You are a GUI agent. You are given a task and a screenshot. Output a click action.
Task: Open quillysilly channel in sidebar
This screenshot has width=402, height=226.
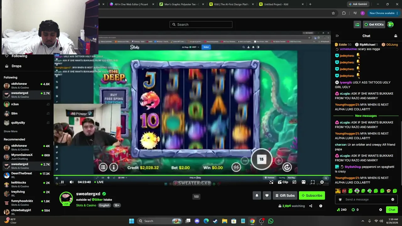(27, 122)
